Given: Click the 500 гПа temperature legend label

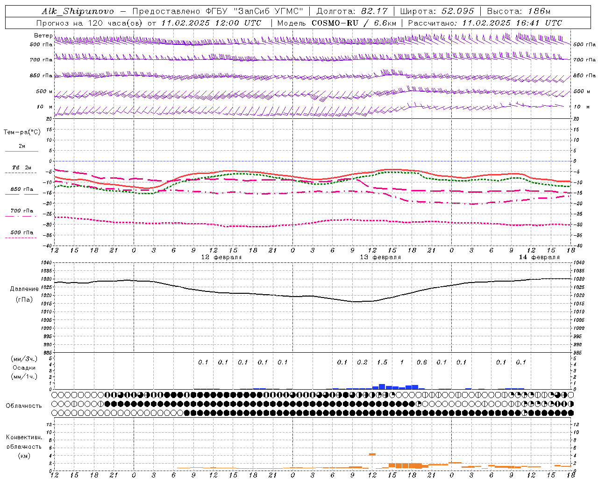Looking at the screenshot, I should (22, 232).
